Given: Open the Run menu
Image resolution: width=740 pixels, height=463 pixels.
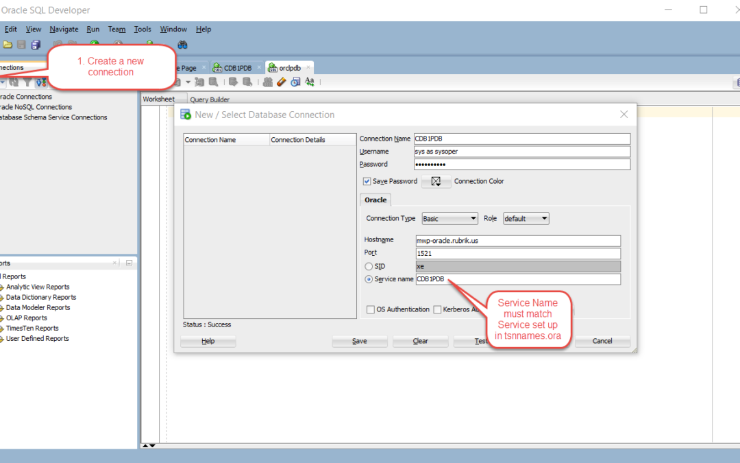Looking at the screenshot, I should pyautogui.click(x=93, y=29).
